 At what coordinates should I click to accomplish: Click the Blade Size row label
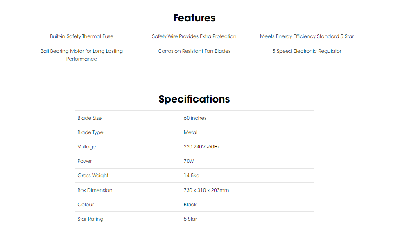click(90, 118)
